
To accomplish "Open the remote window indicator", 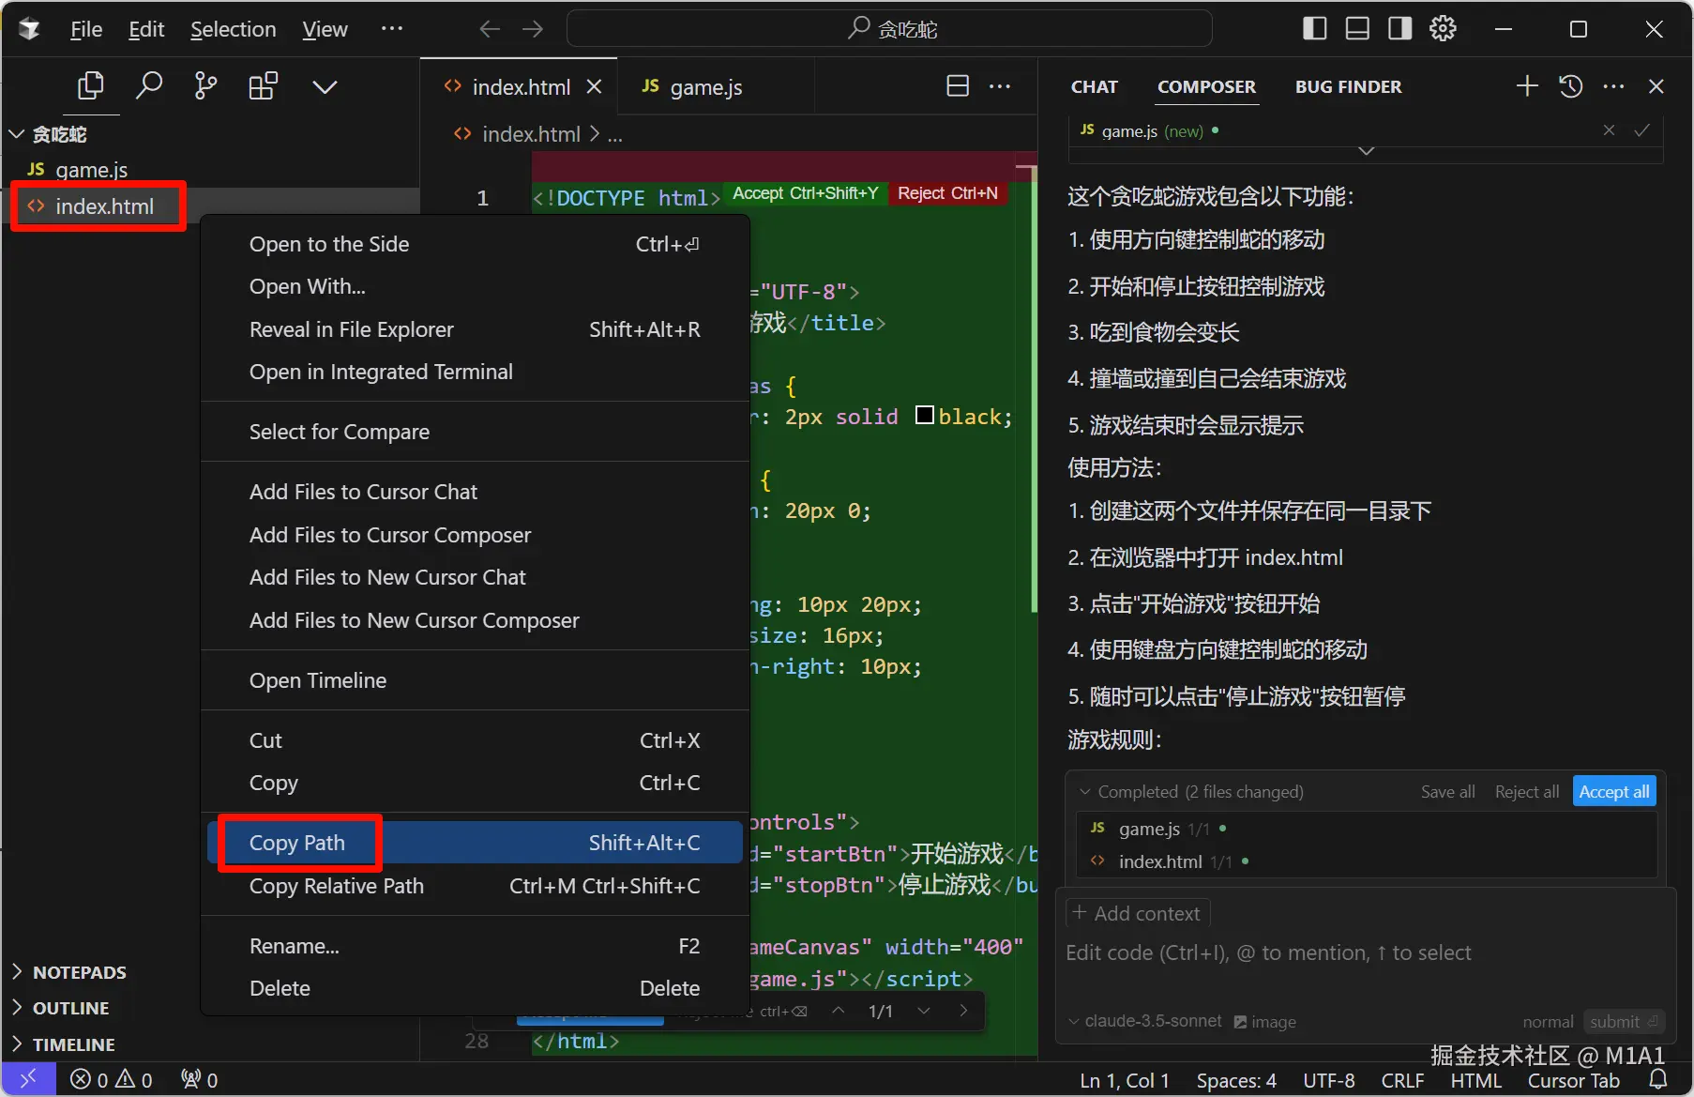I will pos(28,1079).
